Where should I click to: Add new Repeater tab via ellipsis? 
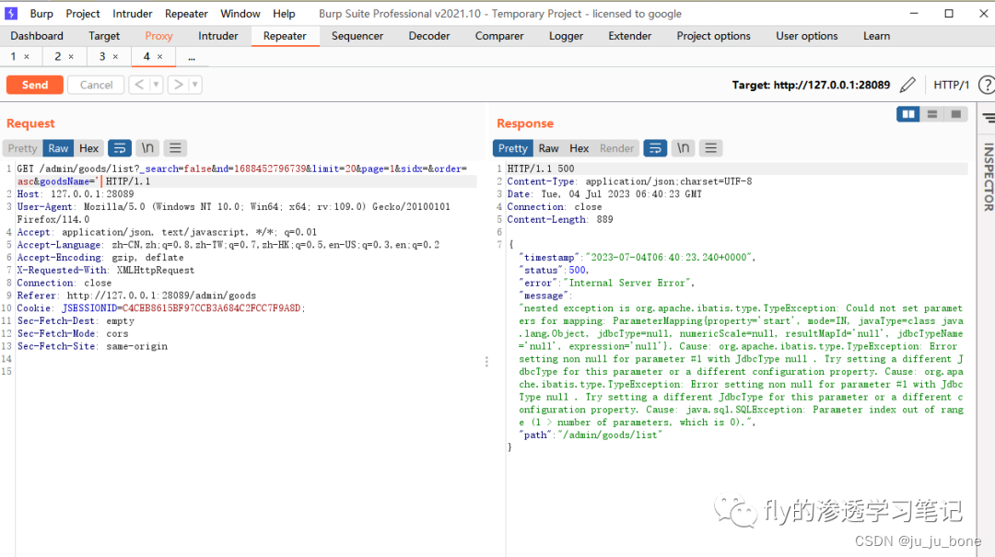point(192,57)
